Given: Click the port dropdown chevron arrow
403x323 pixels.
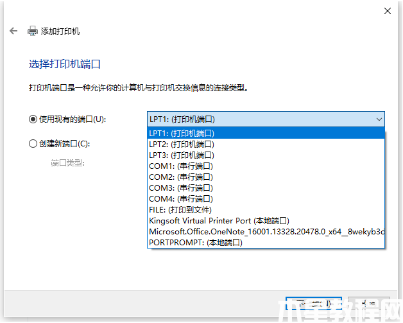Looking at the screenshot, I should [379, 119].
